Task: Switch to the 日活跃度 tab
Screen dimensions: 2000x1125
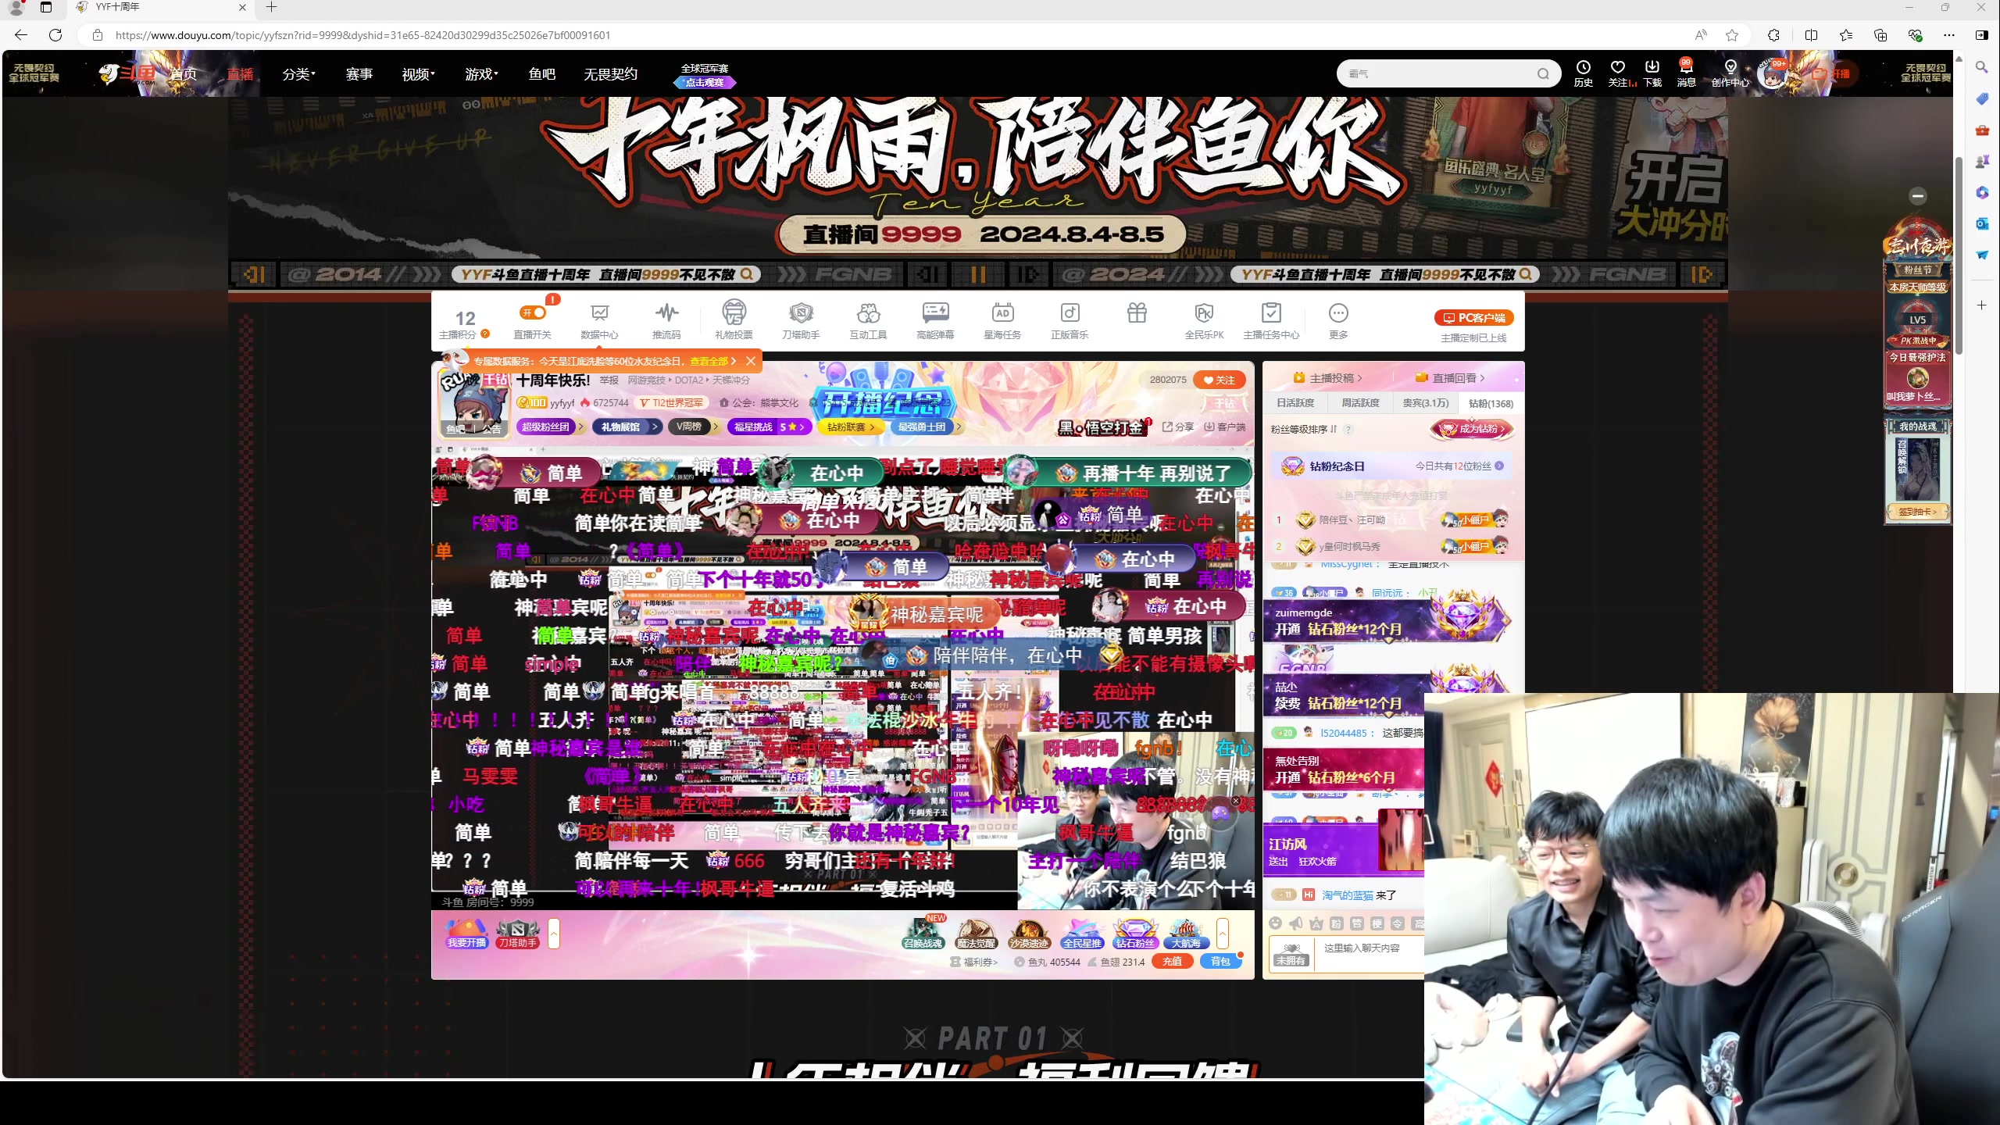Action: 1295,403
